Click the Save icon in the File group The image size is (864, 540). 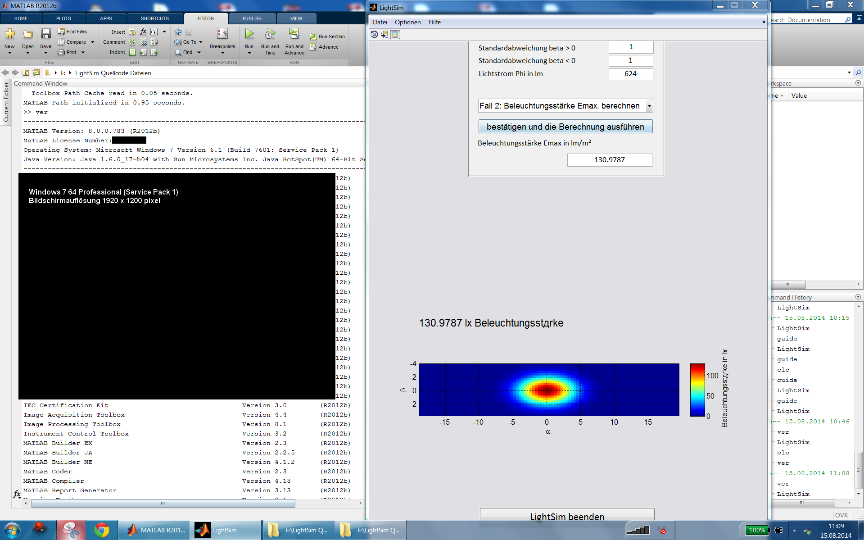pyautogui.click(x=45, y=35)
